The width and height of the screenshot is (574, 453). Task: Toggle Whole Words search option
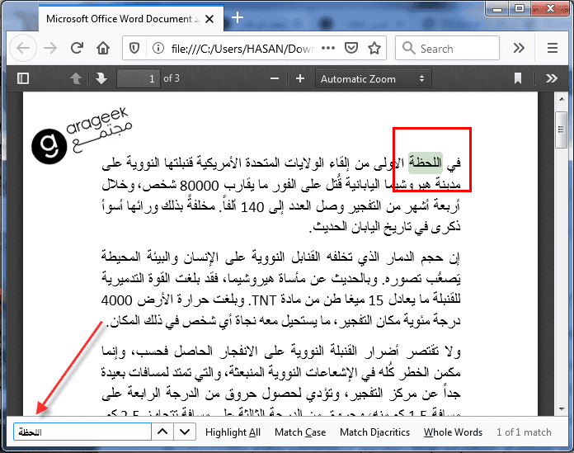pyautogui.click(x=453, y=432)
